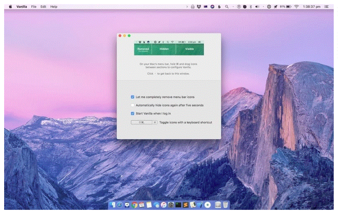339x214 pixels.
Task: Launch Google Chrome from the Dock
Action: tap(134, 205)
